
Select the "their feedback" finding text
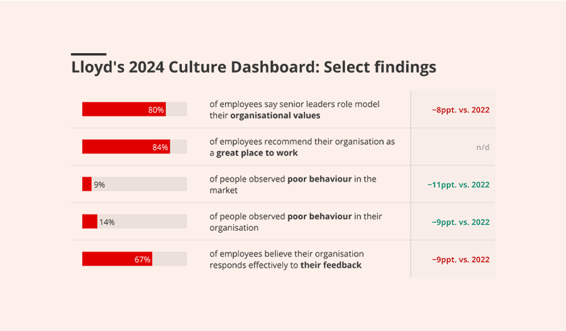tap(286, 259)
